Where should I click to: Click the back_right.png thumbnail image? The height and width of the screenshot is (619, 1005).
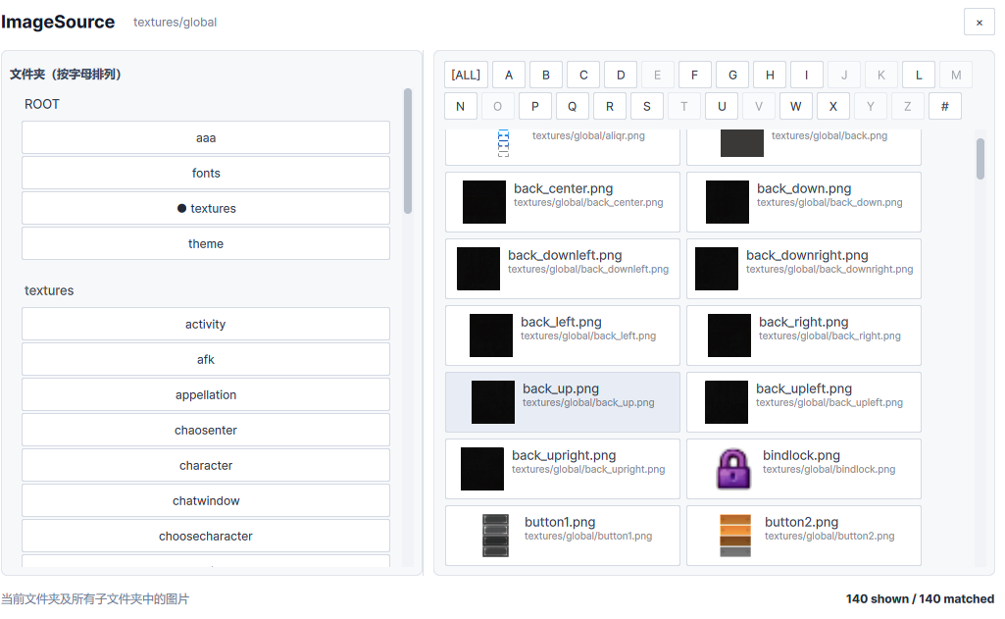click(729, 335)
